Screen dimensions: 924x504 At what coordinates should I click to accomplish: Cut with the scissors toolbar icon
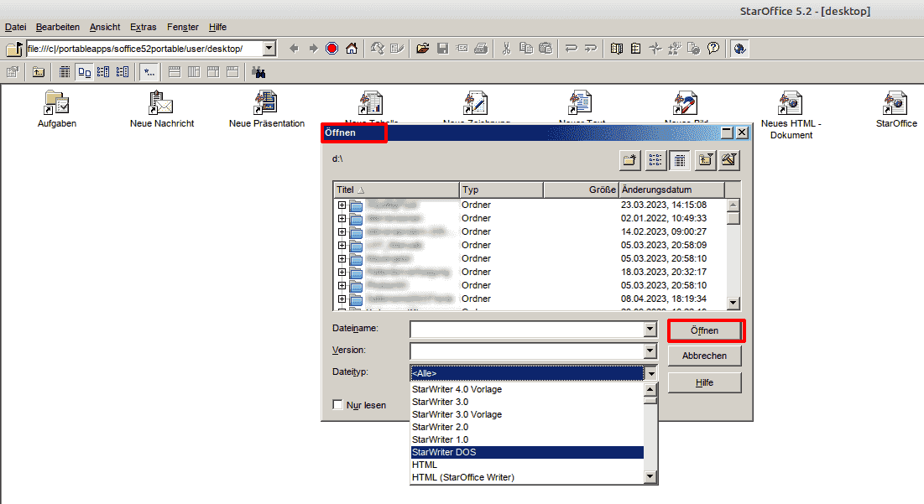point(506,49)
